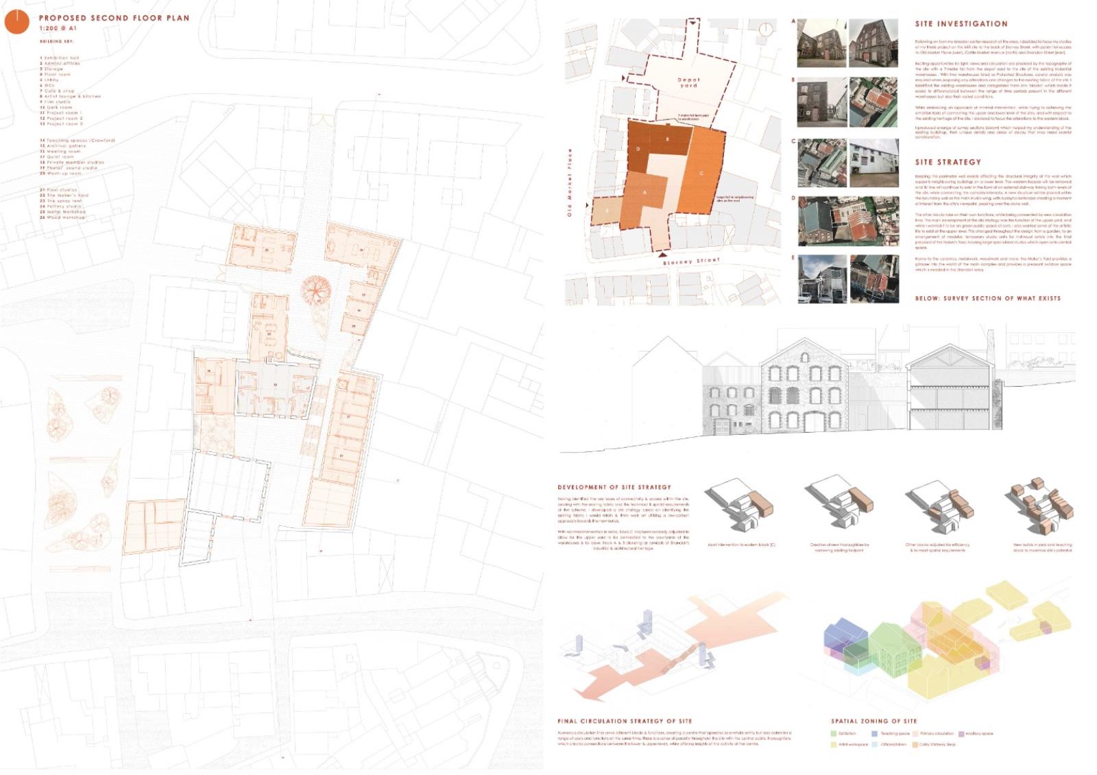Click the top entrance arrow above Depot yard
Screen dimensions: 1097x775
693,23
